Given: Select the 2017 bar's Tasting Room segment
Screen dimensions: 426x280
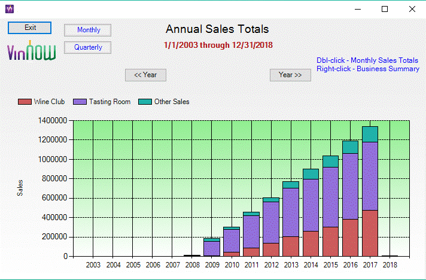Looking at the screenshot, I should click(370, 176).
